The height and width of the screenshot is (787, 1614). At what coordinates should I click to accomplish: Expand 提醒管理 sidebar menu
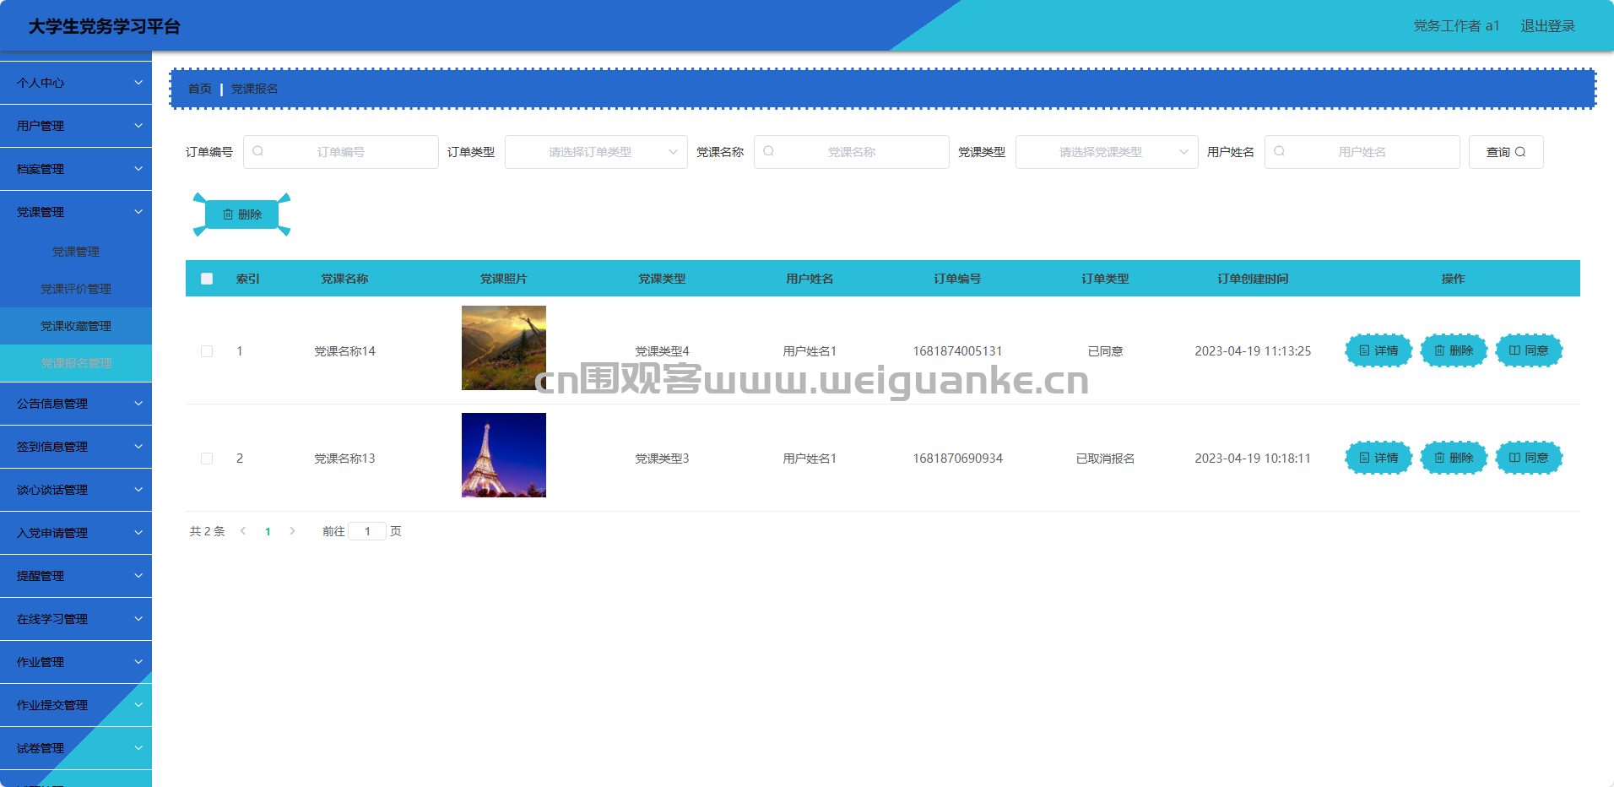(x=76, y=576)
